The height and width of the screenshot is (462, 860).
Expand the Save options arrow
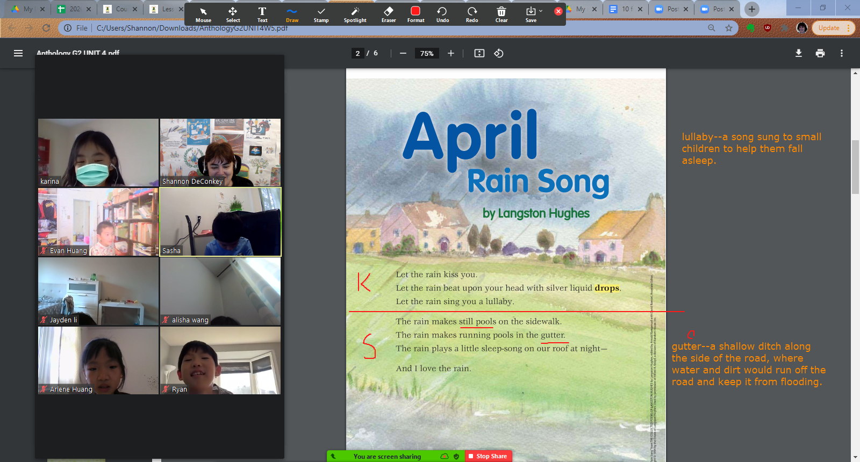click(541, 11)
